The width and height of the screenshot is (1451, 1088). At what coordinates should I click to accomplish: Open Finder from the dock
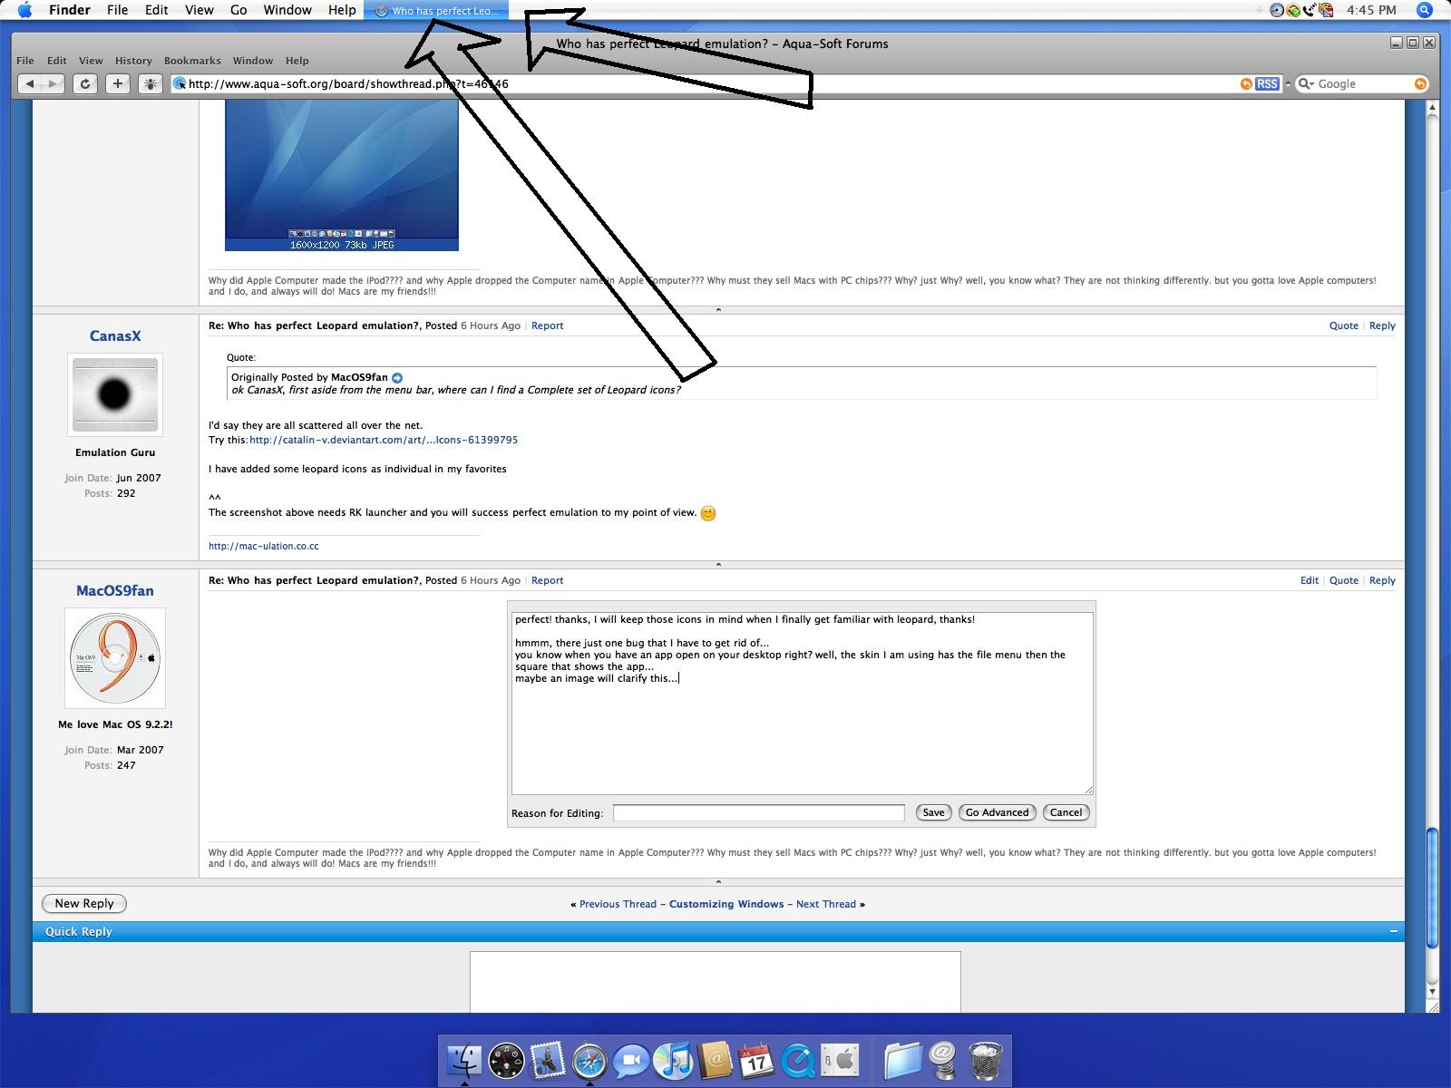click(x=464, y=1059)
